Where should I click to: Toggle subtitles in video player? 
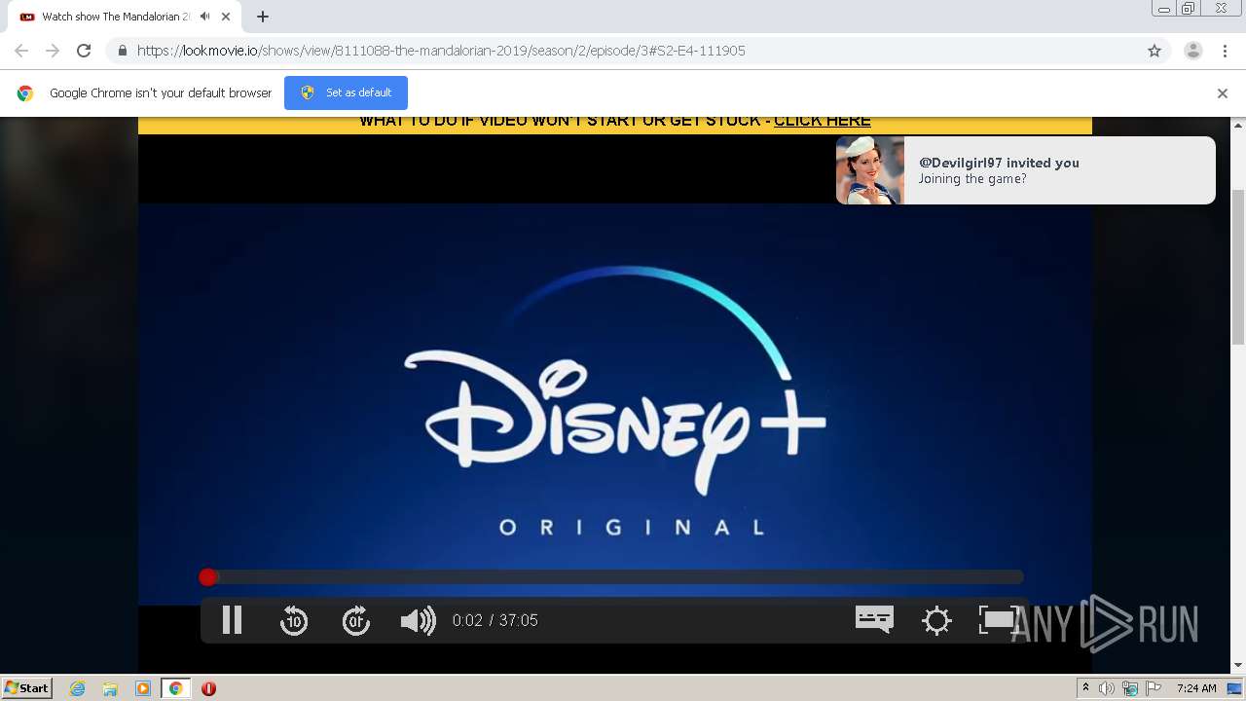point(874,619)
